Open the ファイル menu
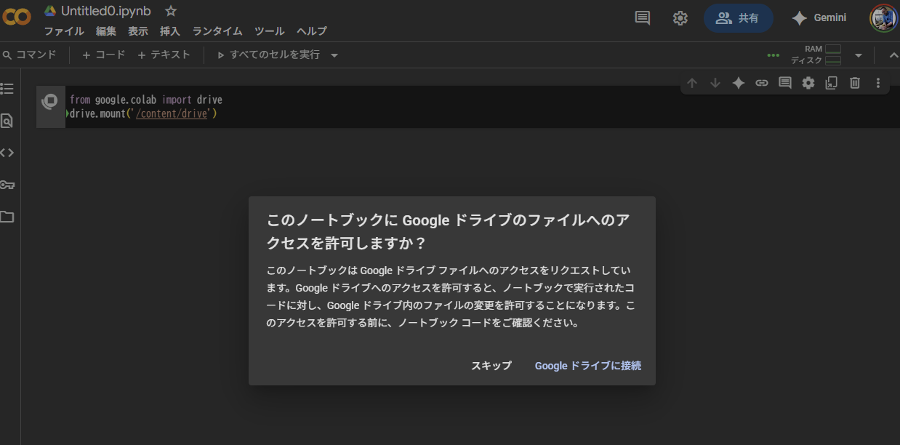This screenshot has width=900, height=445. click(x=64, y=31)
